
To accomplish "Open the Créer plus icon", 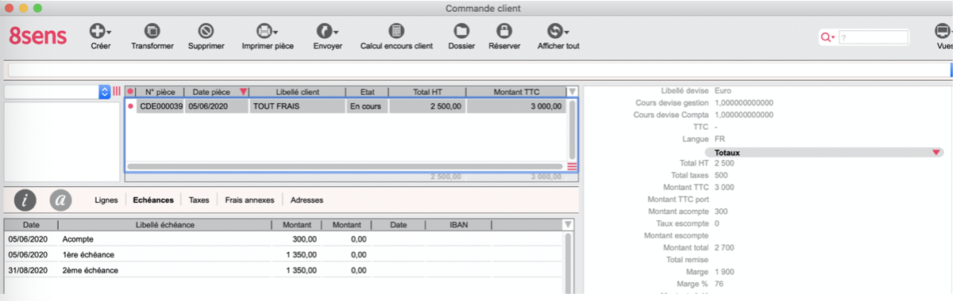I will [98, 32].
